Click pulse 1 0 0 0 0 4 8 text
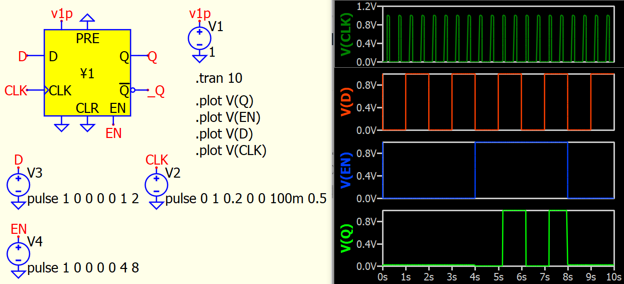Viewport: 624px width, 284px height. tap(83, 268)
